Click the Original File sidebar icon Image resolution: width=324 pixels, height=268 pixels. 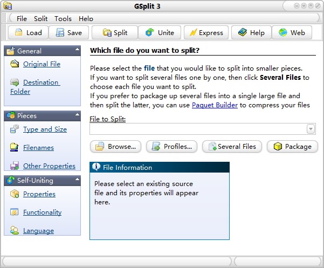tap(14, 64)
